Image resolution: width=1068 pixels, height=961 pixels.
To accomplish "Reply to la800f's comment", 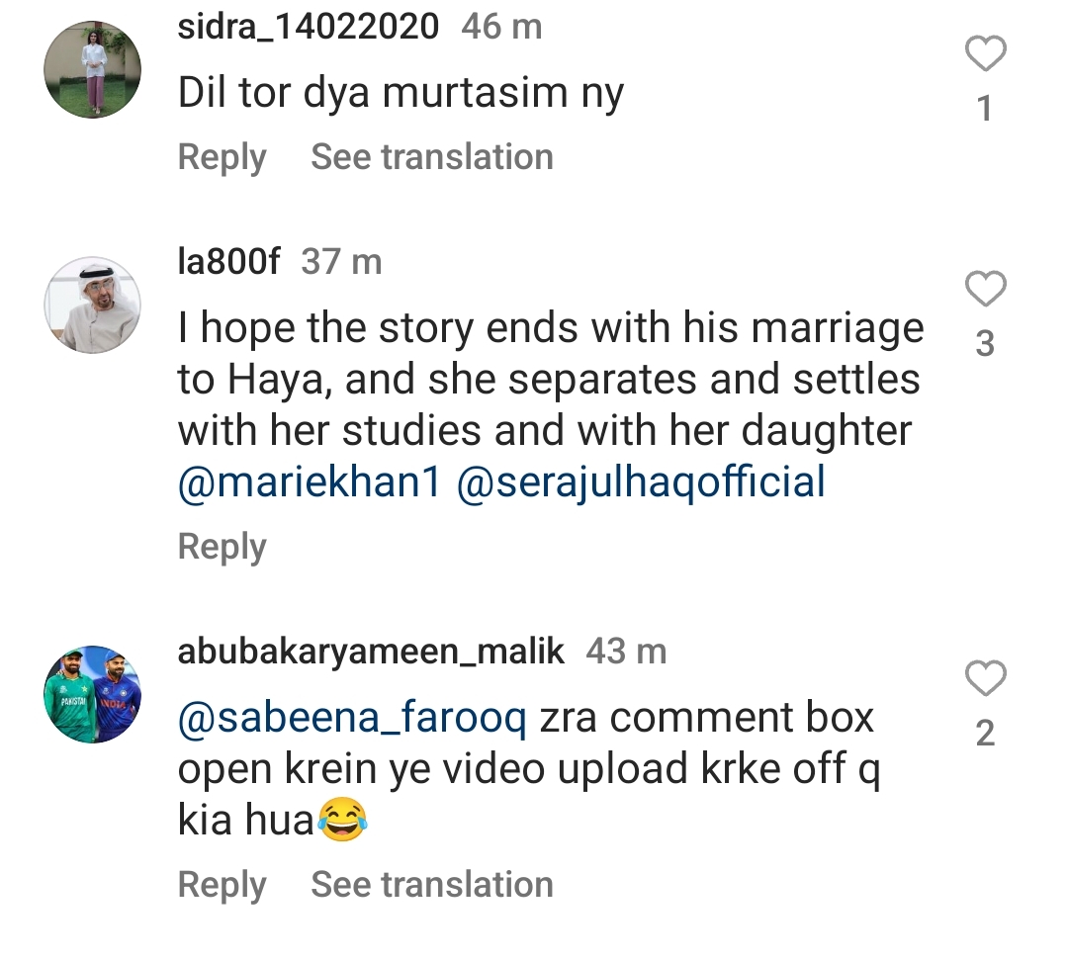I will pos(222,545).
